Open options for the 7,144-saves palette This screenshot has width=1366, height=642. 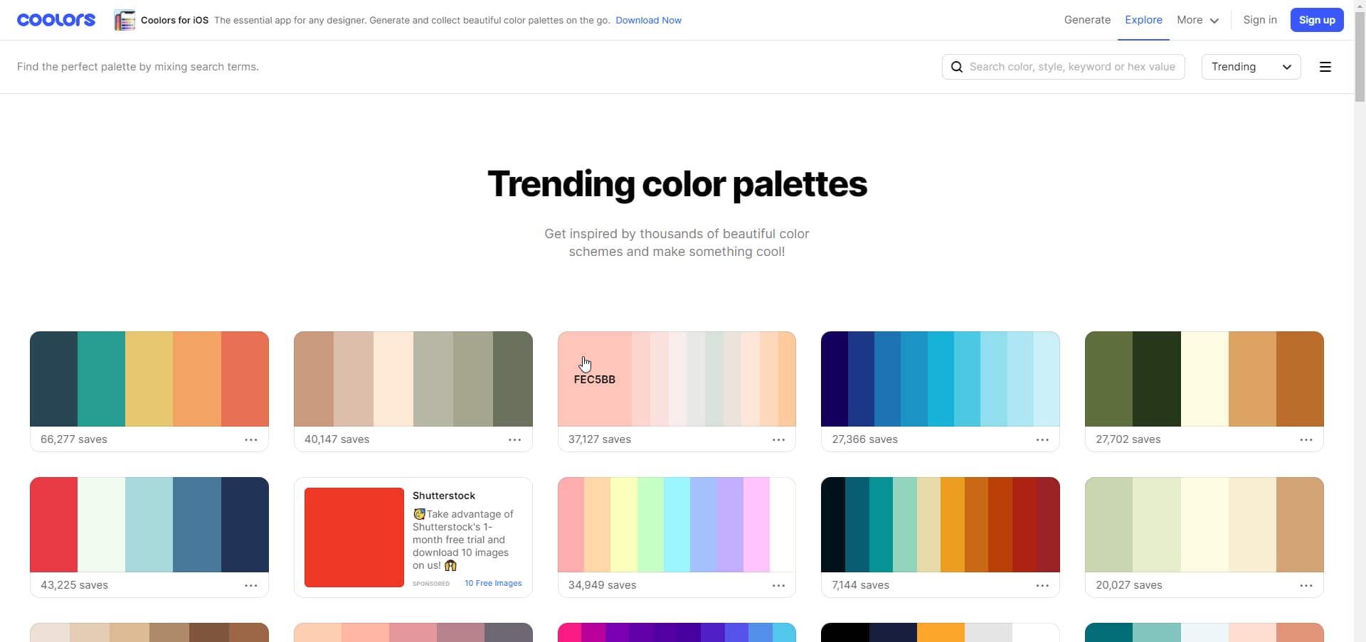[1042, 585]
